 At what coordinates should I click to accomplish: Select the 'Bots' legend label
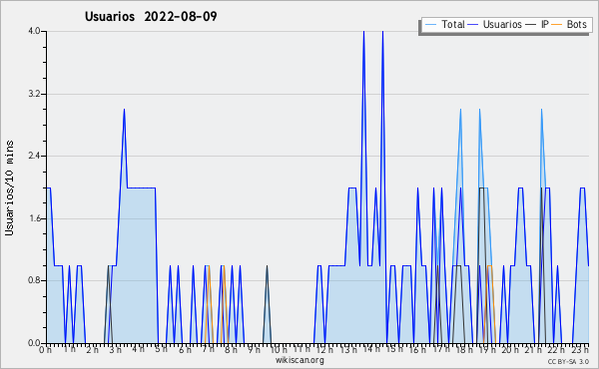[x=576, y=24]
